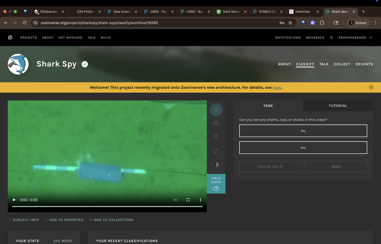Go to the project About page

284,64
